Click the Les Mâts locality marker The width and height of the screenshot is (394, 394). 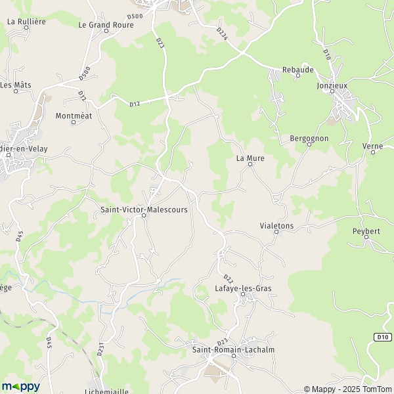coord(16,91)
